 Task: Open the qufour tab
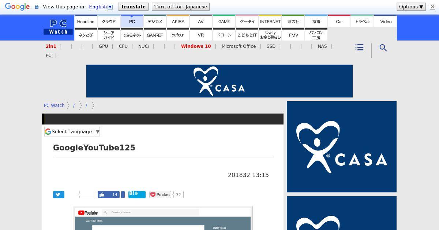tap(178, 35)
